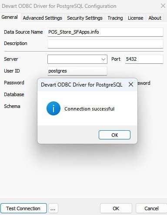Show the About tab
Screen dimensions: 167x215
click(155, 18)
